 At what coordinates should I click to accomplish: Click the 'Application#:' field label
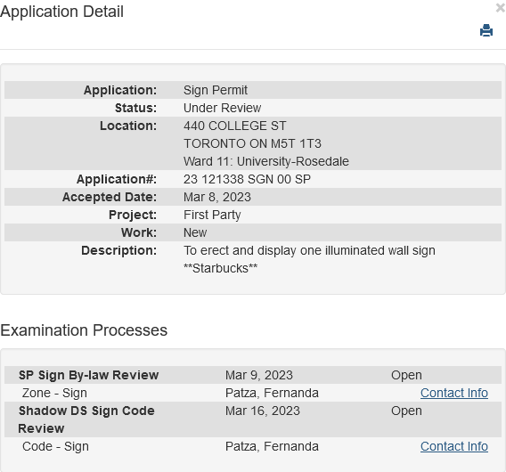tap(117, 179)
